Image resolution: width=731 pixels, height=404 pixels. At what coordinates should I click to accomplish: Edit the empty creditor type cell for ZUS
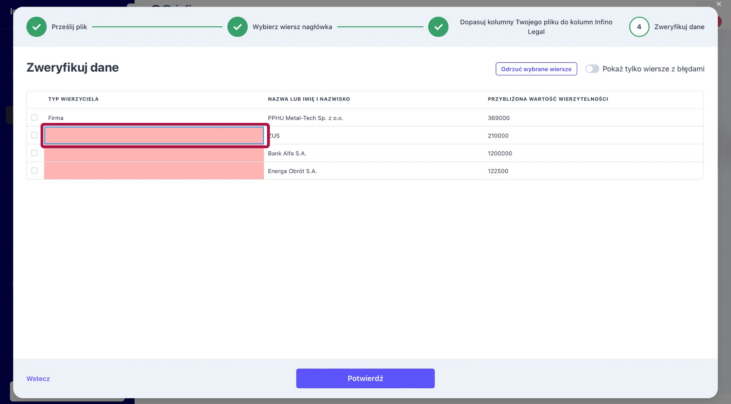coord(154,135)
